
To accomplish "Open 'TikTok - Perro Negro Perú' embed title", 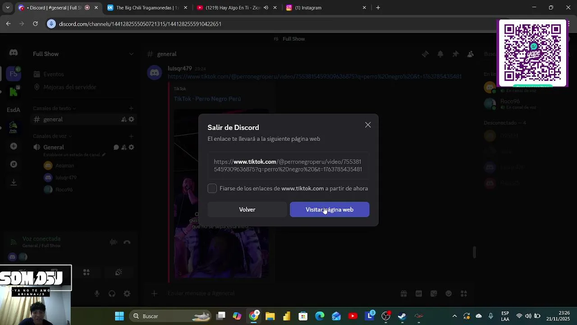I will coord(207,99).
